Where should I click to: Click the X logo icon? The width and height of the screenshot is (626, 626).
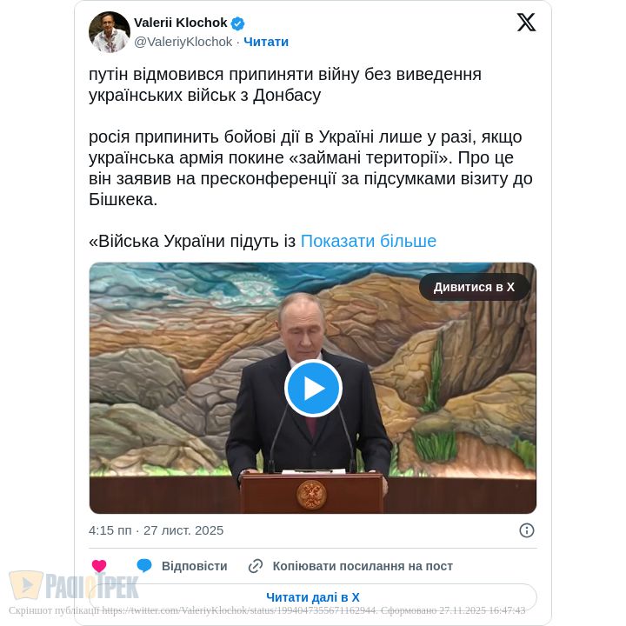tap(526, 23)
